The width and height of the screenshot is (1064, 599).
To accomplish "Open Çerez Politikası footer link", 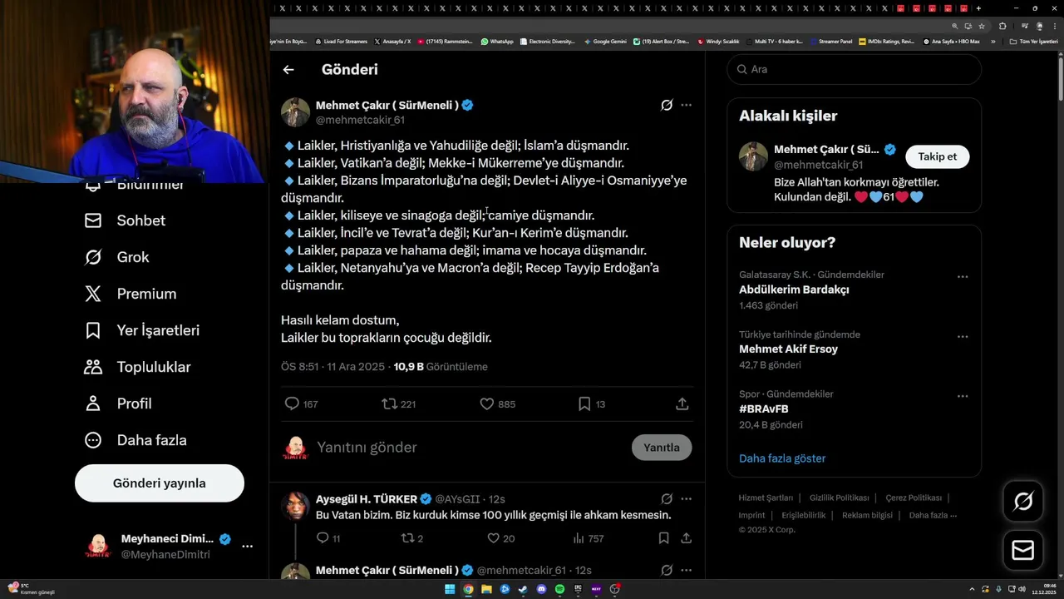I will tap(914, 498).
